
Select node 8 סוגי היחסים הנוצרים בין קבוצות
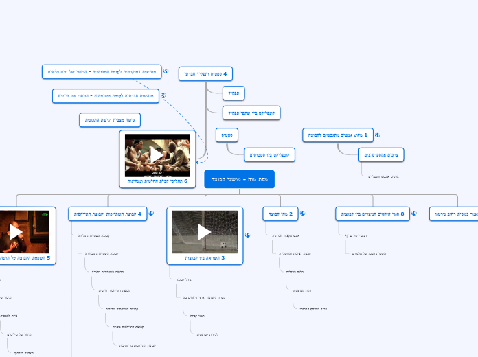372,214
